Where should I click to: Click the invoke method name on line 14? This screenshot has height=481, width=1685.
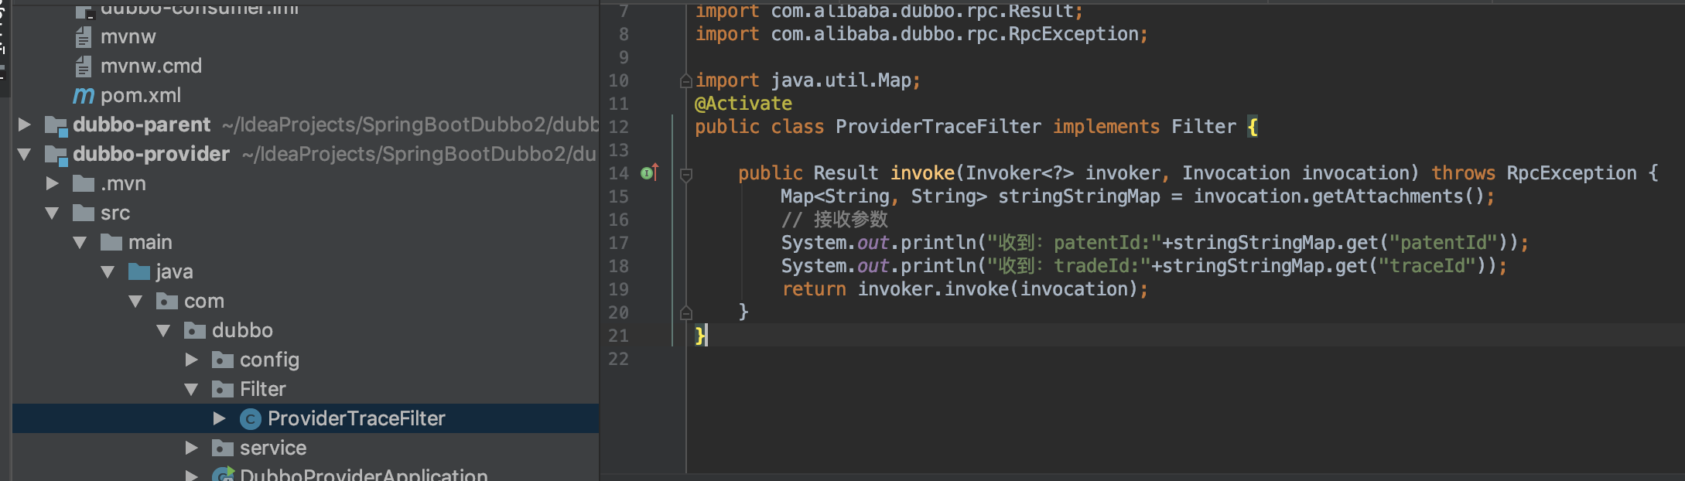(922, 173)
